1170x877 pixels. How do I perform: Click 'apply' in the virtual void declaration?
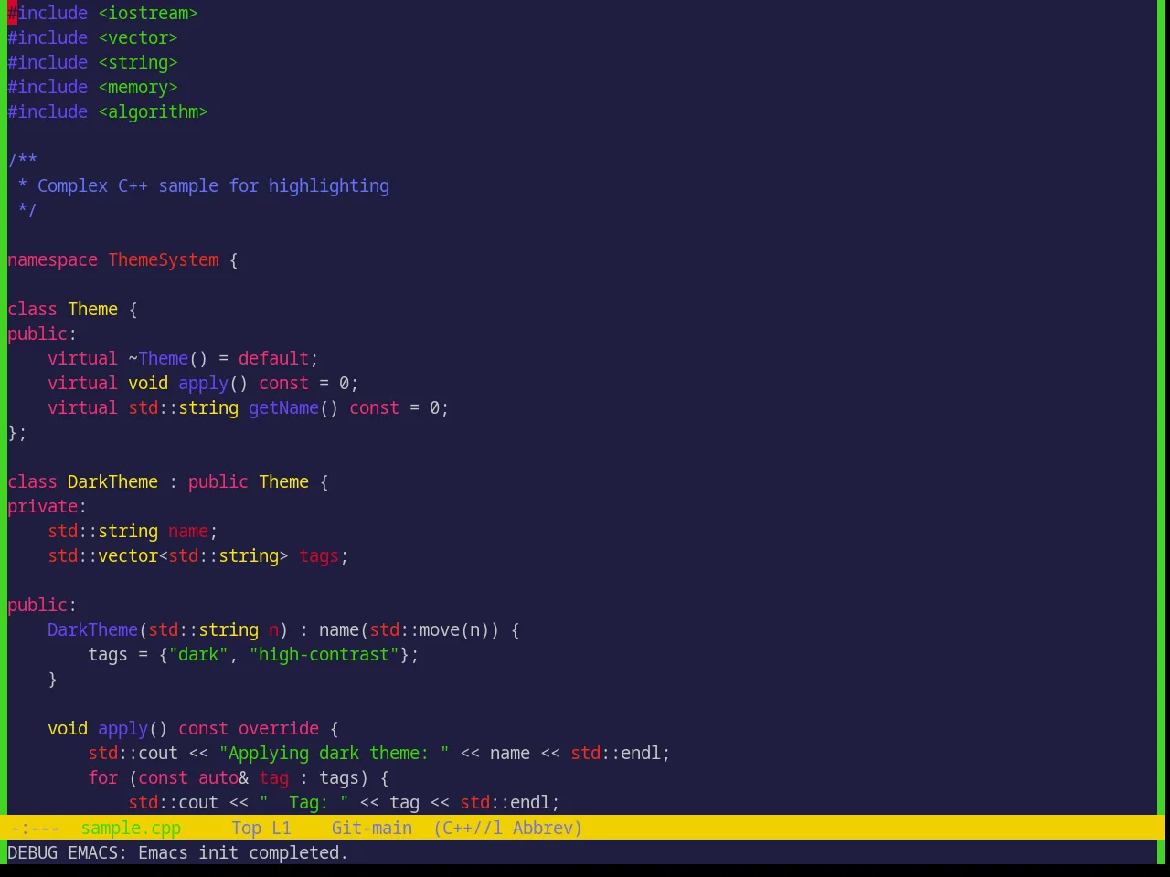tap(203, 383)
